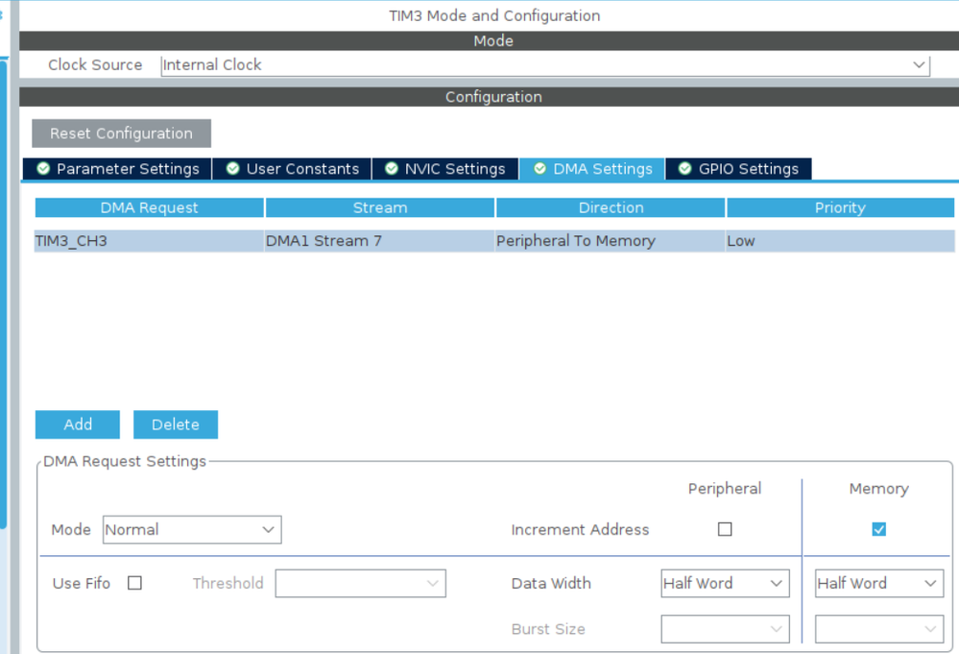Open the DMA Mode dropdown showing Normal
The image size is (959, 654).
[x=192, y=530]
